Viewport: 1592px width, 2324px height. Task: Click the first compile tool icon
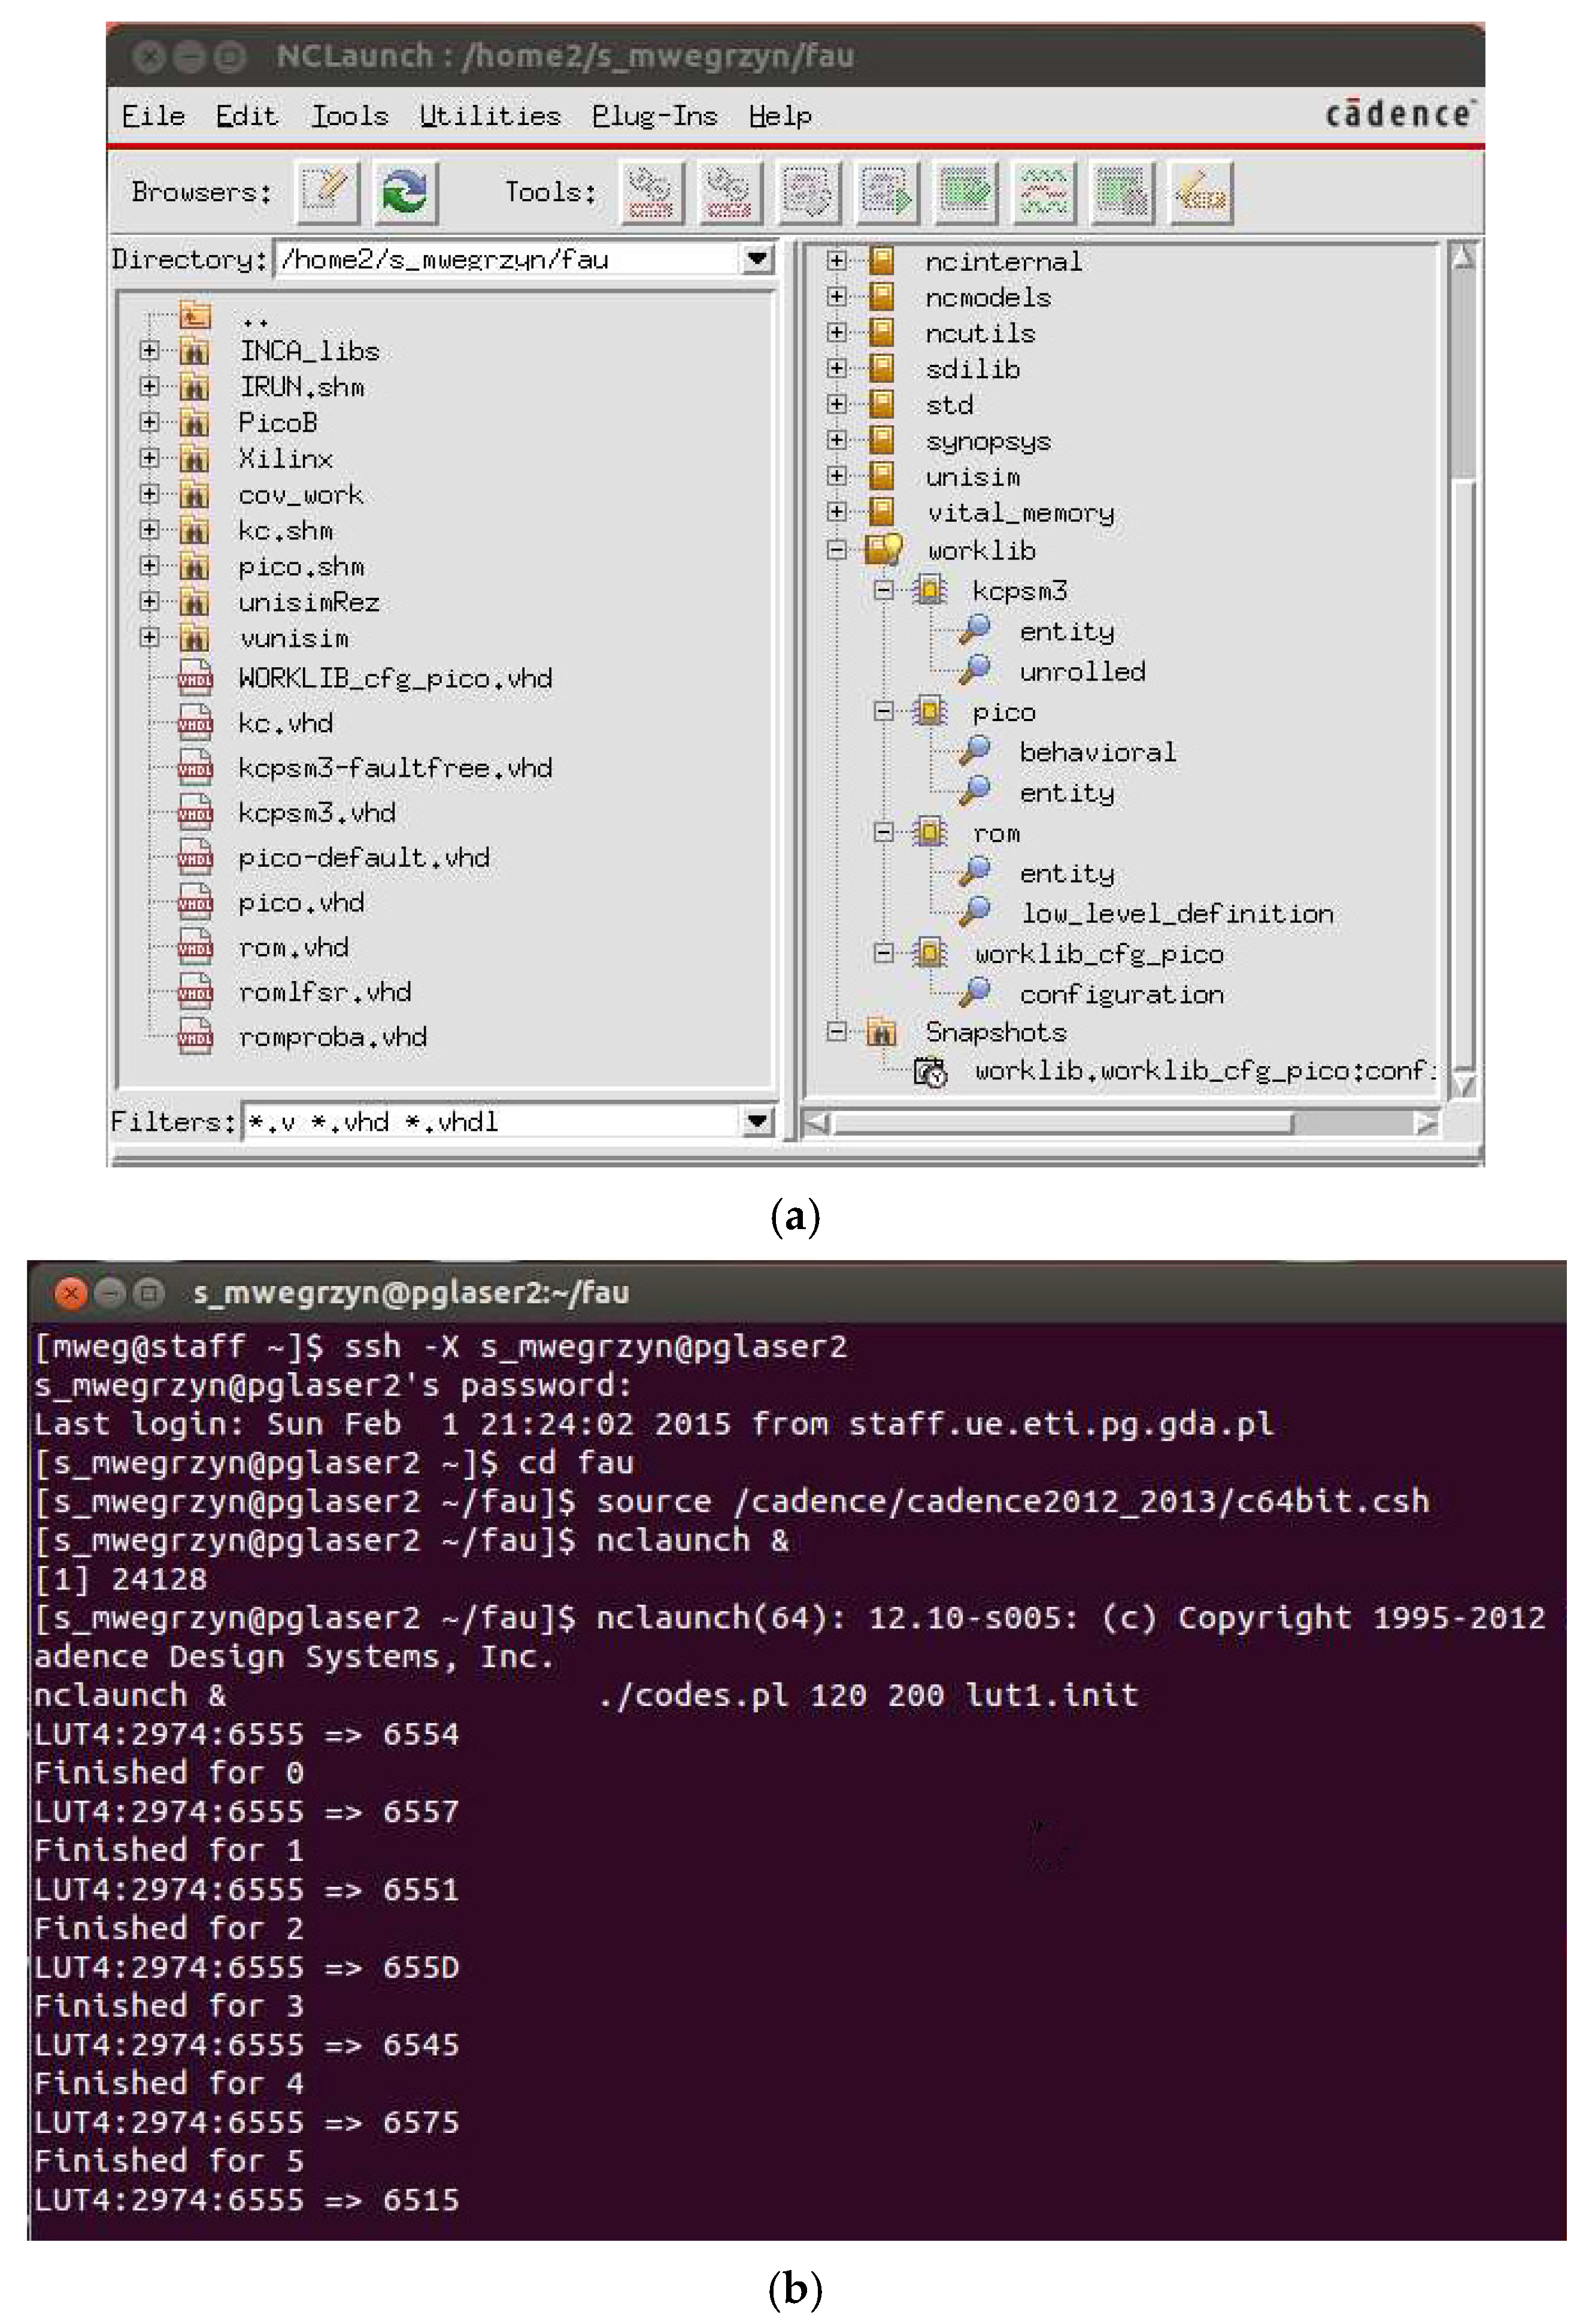pos(651,191)
